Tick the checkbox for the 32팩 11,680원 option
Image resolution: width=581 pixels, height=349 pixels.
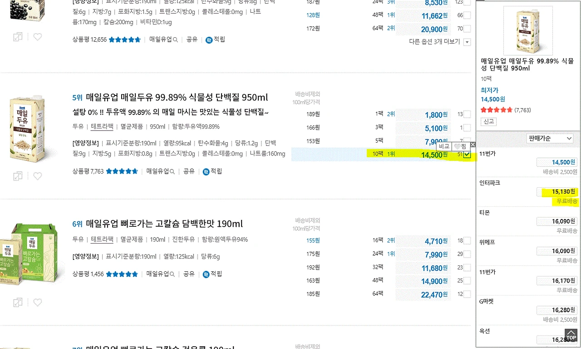coord(467,268)
